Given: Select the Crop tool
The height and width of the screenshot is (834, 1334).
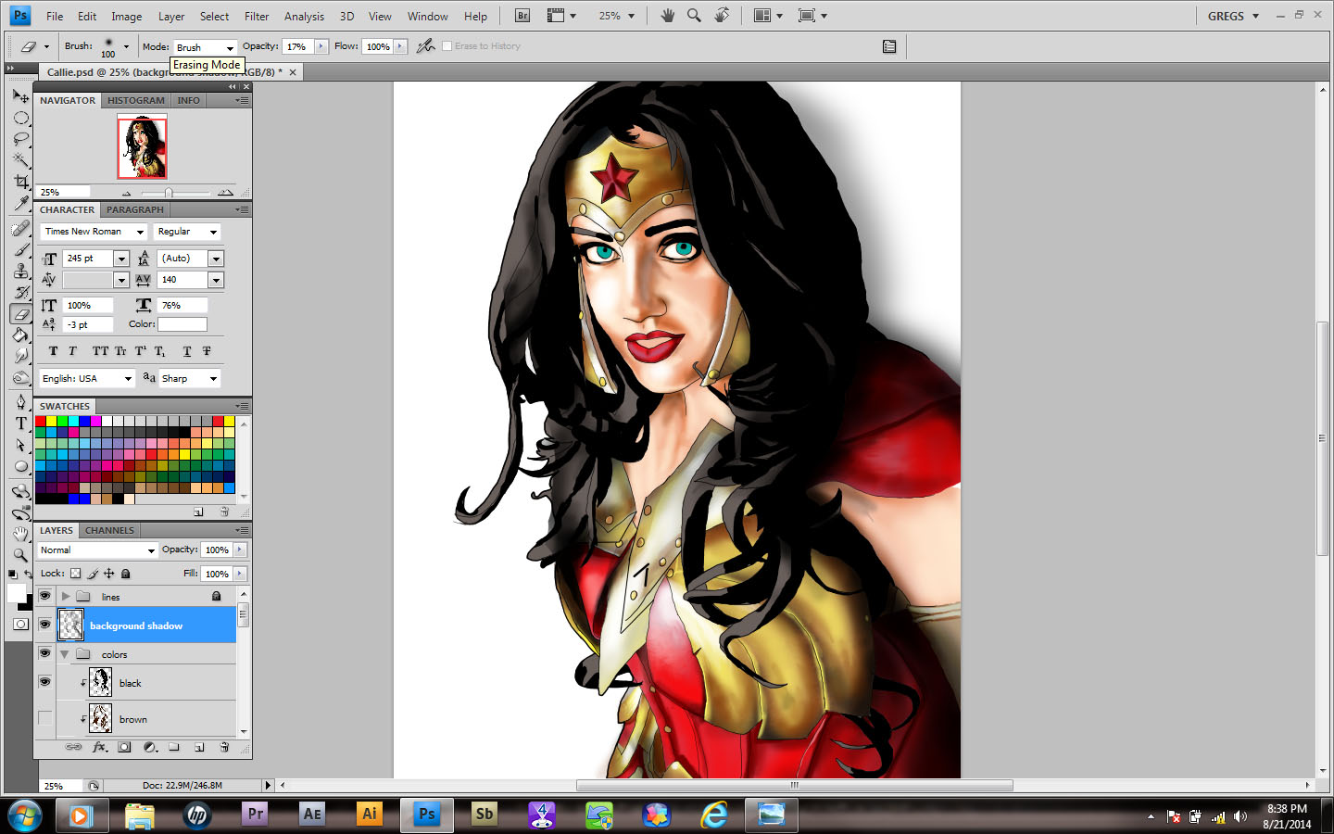Looking at the screenshot, I should 20,182.
